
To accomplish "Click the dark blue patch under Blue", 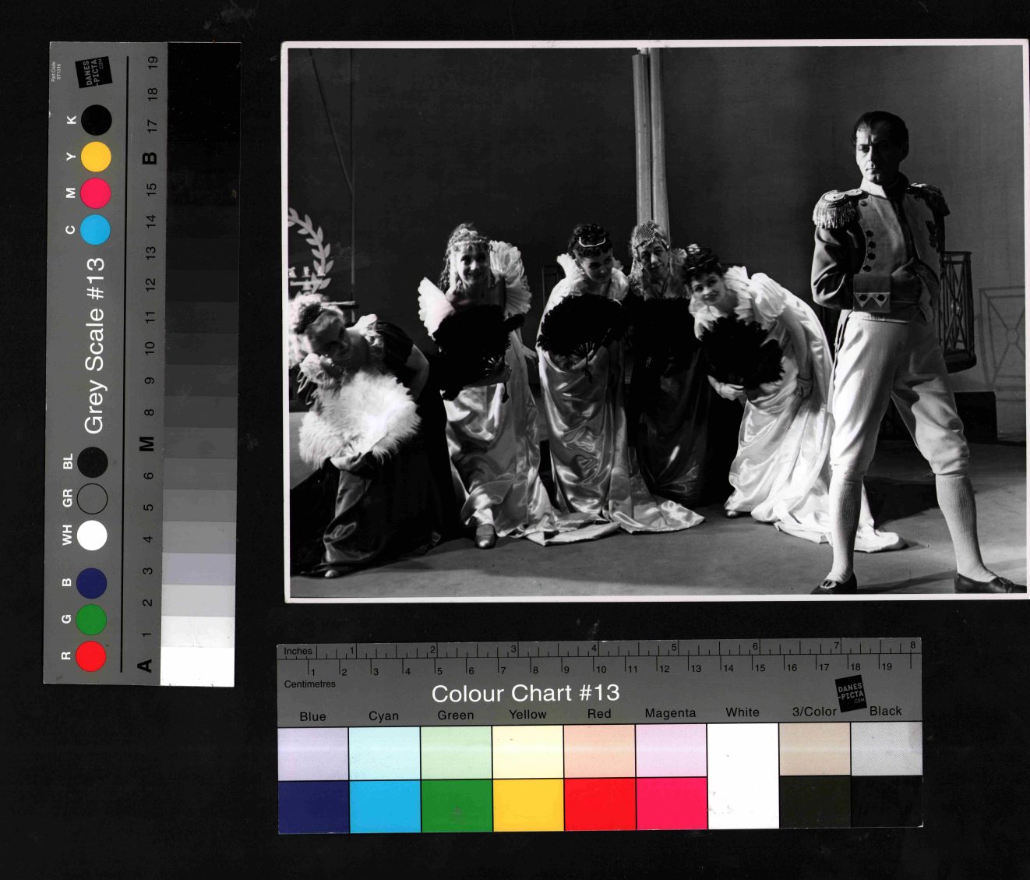I will [313, 806].
